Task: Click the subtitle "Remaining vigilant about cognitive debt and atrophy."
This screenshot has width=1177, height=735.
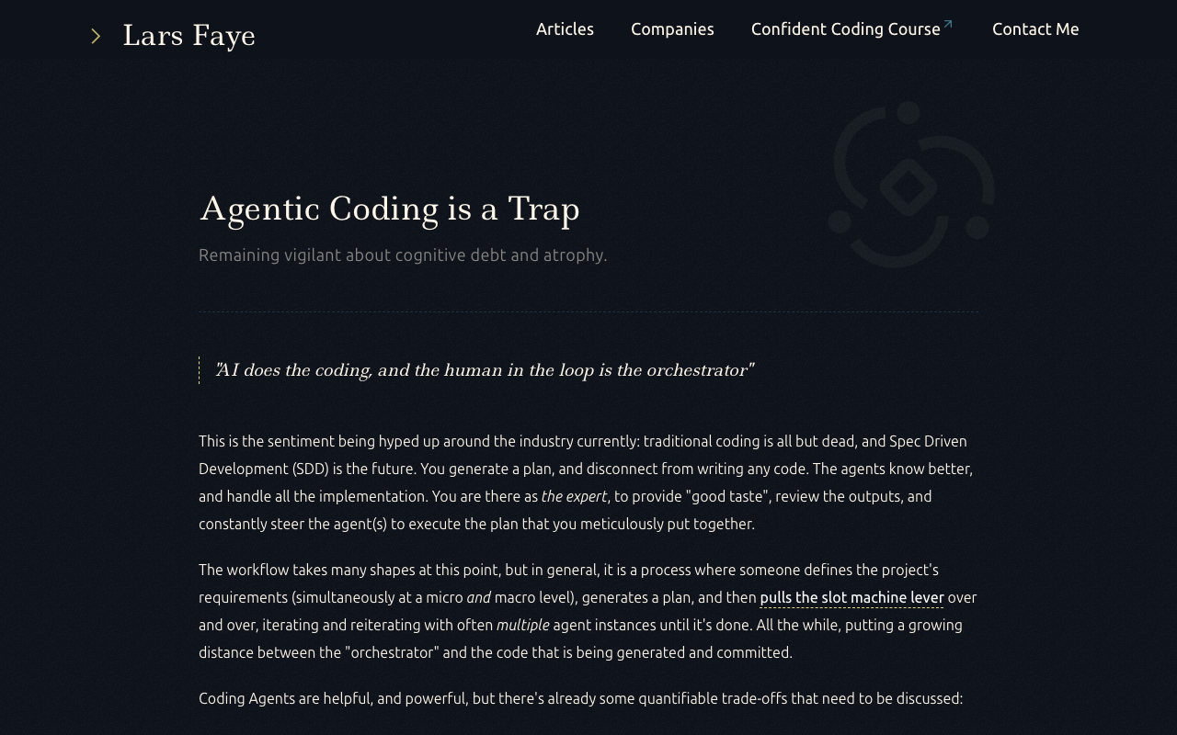Action: [x=403, y=255]
